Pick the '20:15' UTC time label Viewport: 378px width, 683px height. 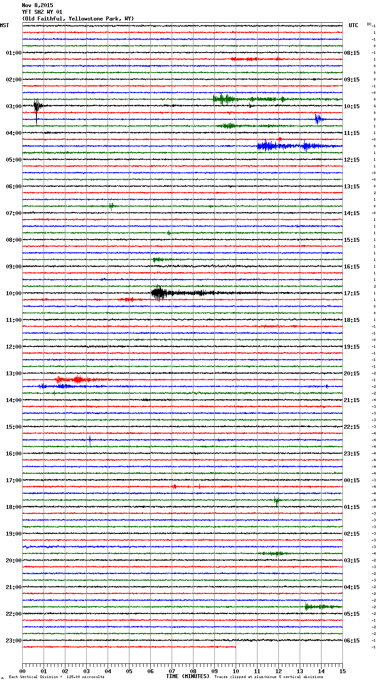pos(352,374)
